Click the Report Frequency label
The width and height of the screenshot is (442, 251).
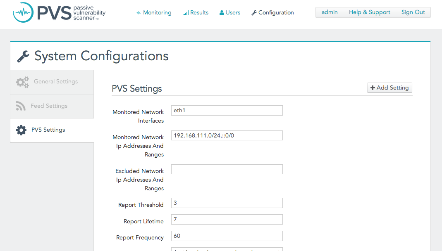[140, 238]
